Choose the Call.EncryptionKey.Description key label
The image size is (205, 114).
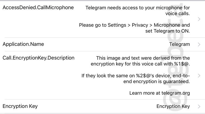[39, 58]
